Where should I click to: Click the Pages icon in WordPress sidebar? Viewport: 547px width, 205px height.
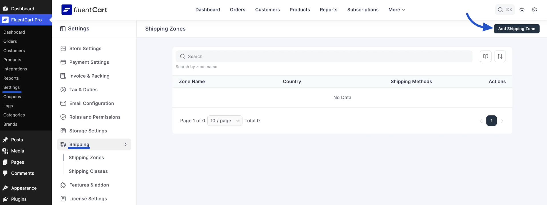coord(5,162)
